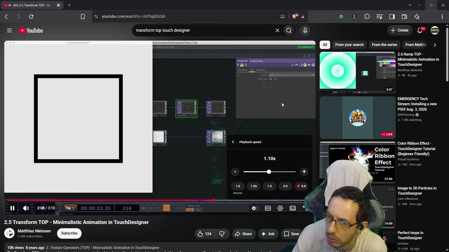
Task: Bookmark this page
Action: (83, 16)
